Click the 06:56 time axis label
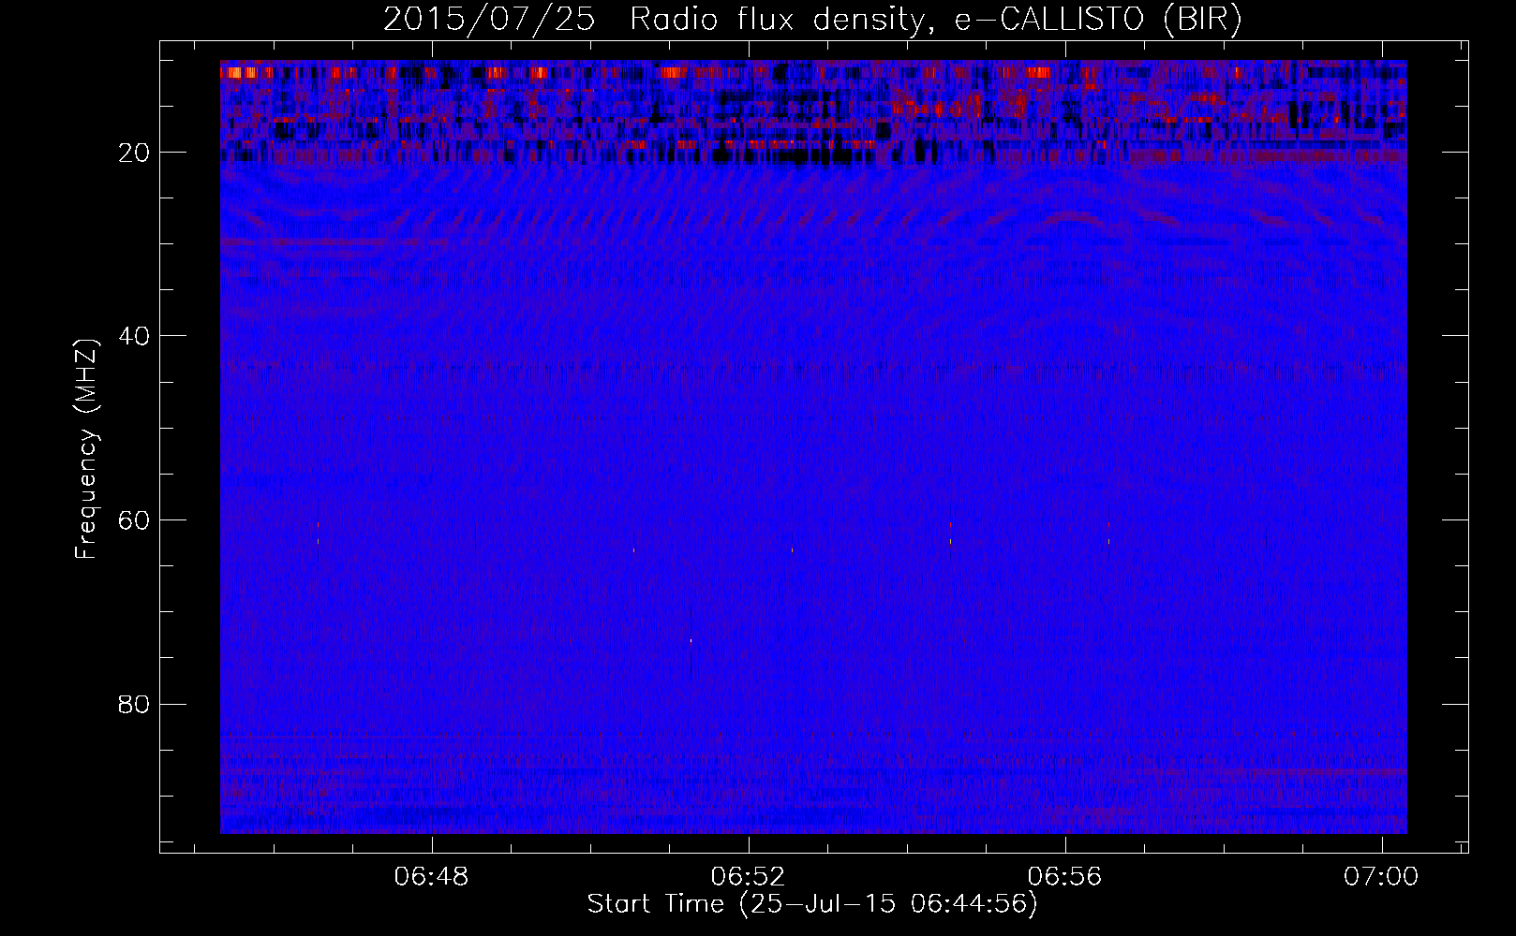The width and height of the screenshot is (1516, 936). [x=1065, y=877]
